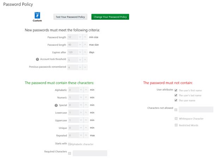Image resolution: width=219 pixels, height=159 pixels.
Task: Uncheck the user's last name option
Action: (x=176, y=95)
